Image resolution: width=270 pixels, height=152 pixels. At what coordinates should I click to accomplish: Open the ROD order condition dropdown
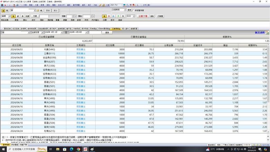tap(134, 16)
